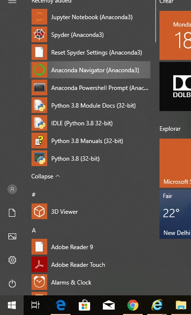Open Alarms & Clock icon

tap(39, 282)
